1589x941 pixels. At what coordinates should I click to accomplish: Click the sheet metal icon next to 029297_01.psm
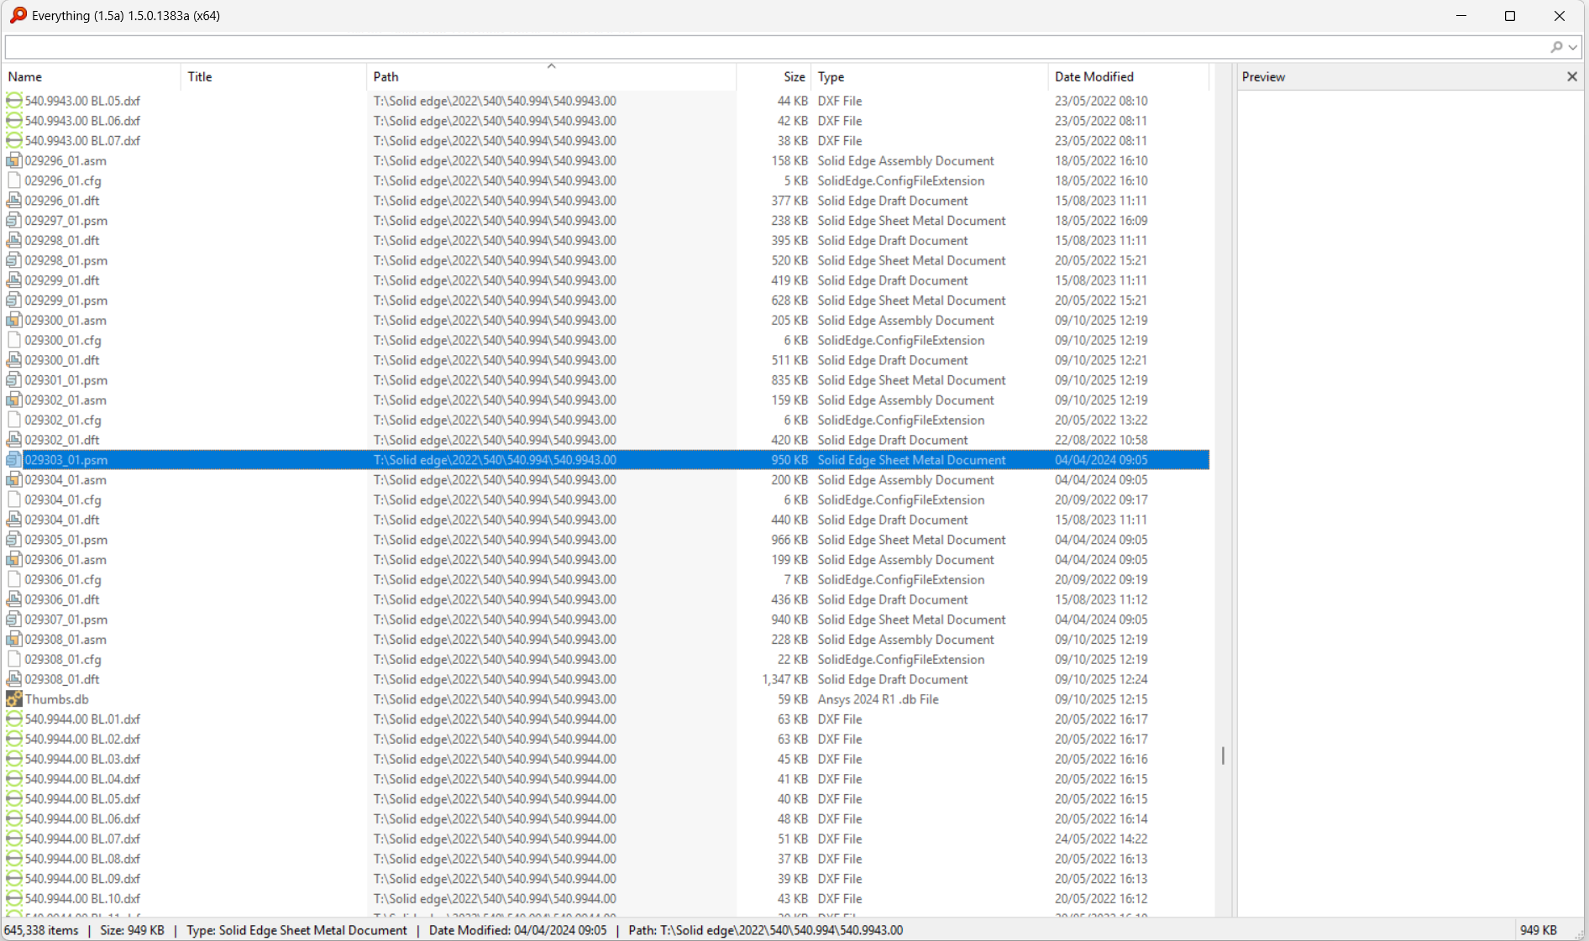(x=13, y=220)
